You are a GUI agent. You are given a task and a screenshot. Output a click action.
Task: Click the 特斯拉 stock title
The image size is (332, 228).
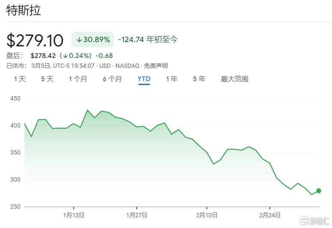coord(24,10)
